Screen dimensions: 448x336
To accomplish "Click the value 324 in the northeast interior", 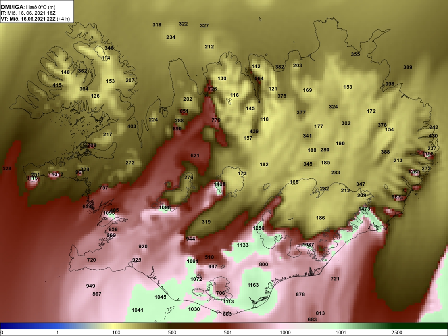I will (x=333, y=107).
